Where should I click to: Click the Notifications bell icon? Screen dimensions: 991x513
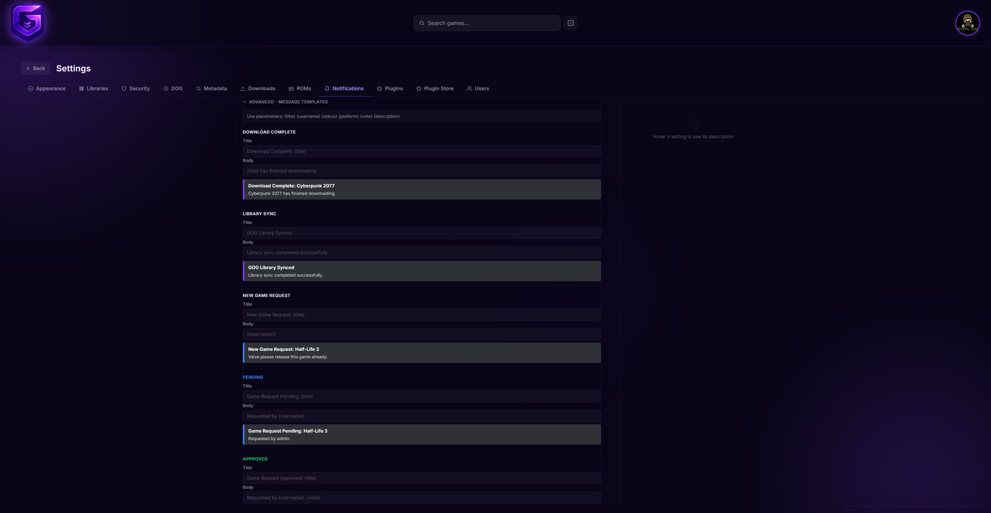tap(327, 88)
